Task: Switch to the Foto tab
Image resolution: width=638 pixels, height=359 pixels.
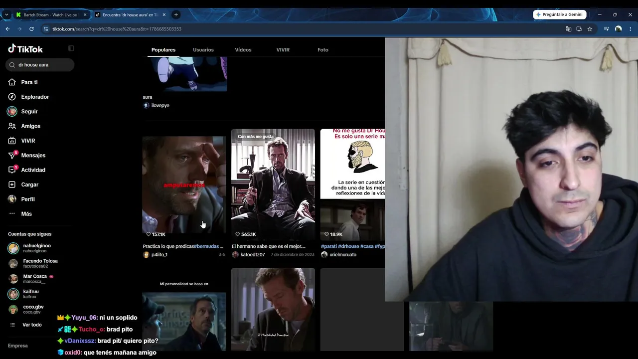Action: pos(323,50)
